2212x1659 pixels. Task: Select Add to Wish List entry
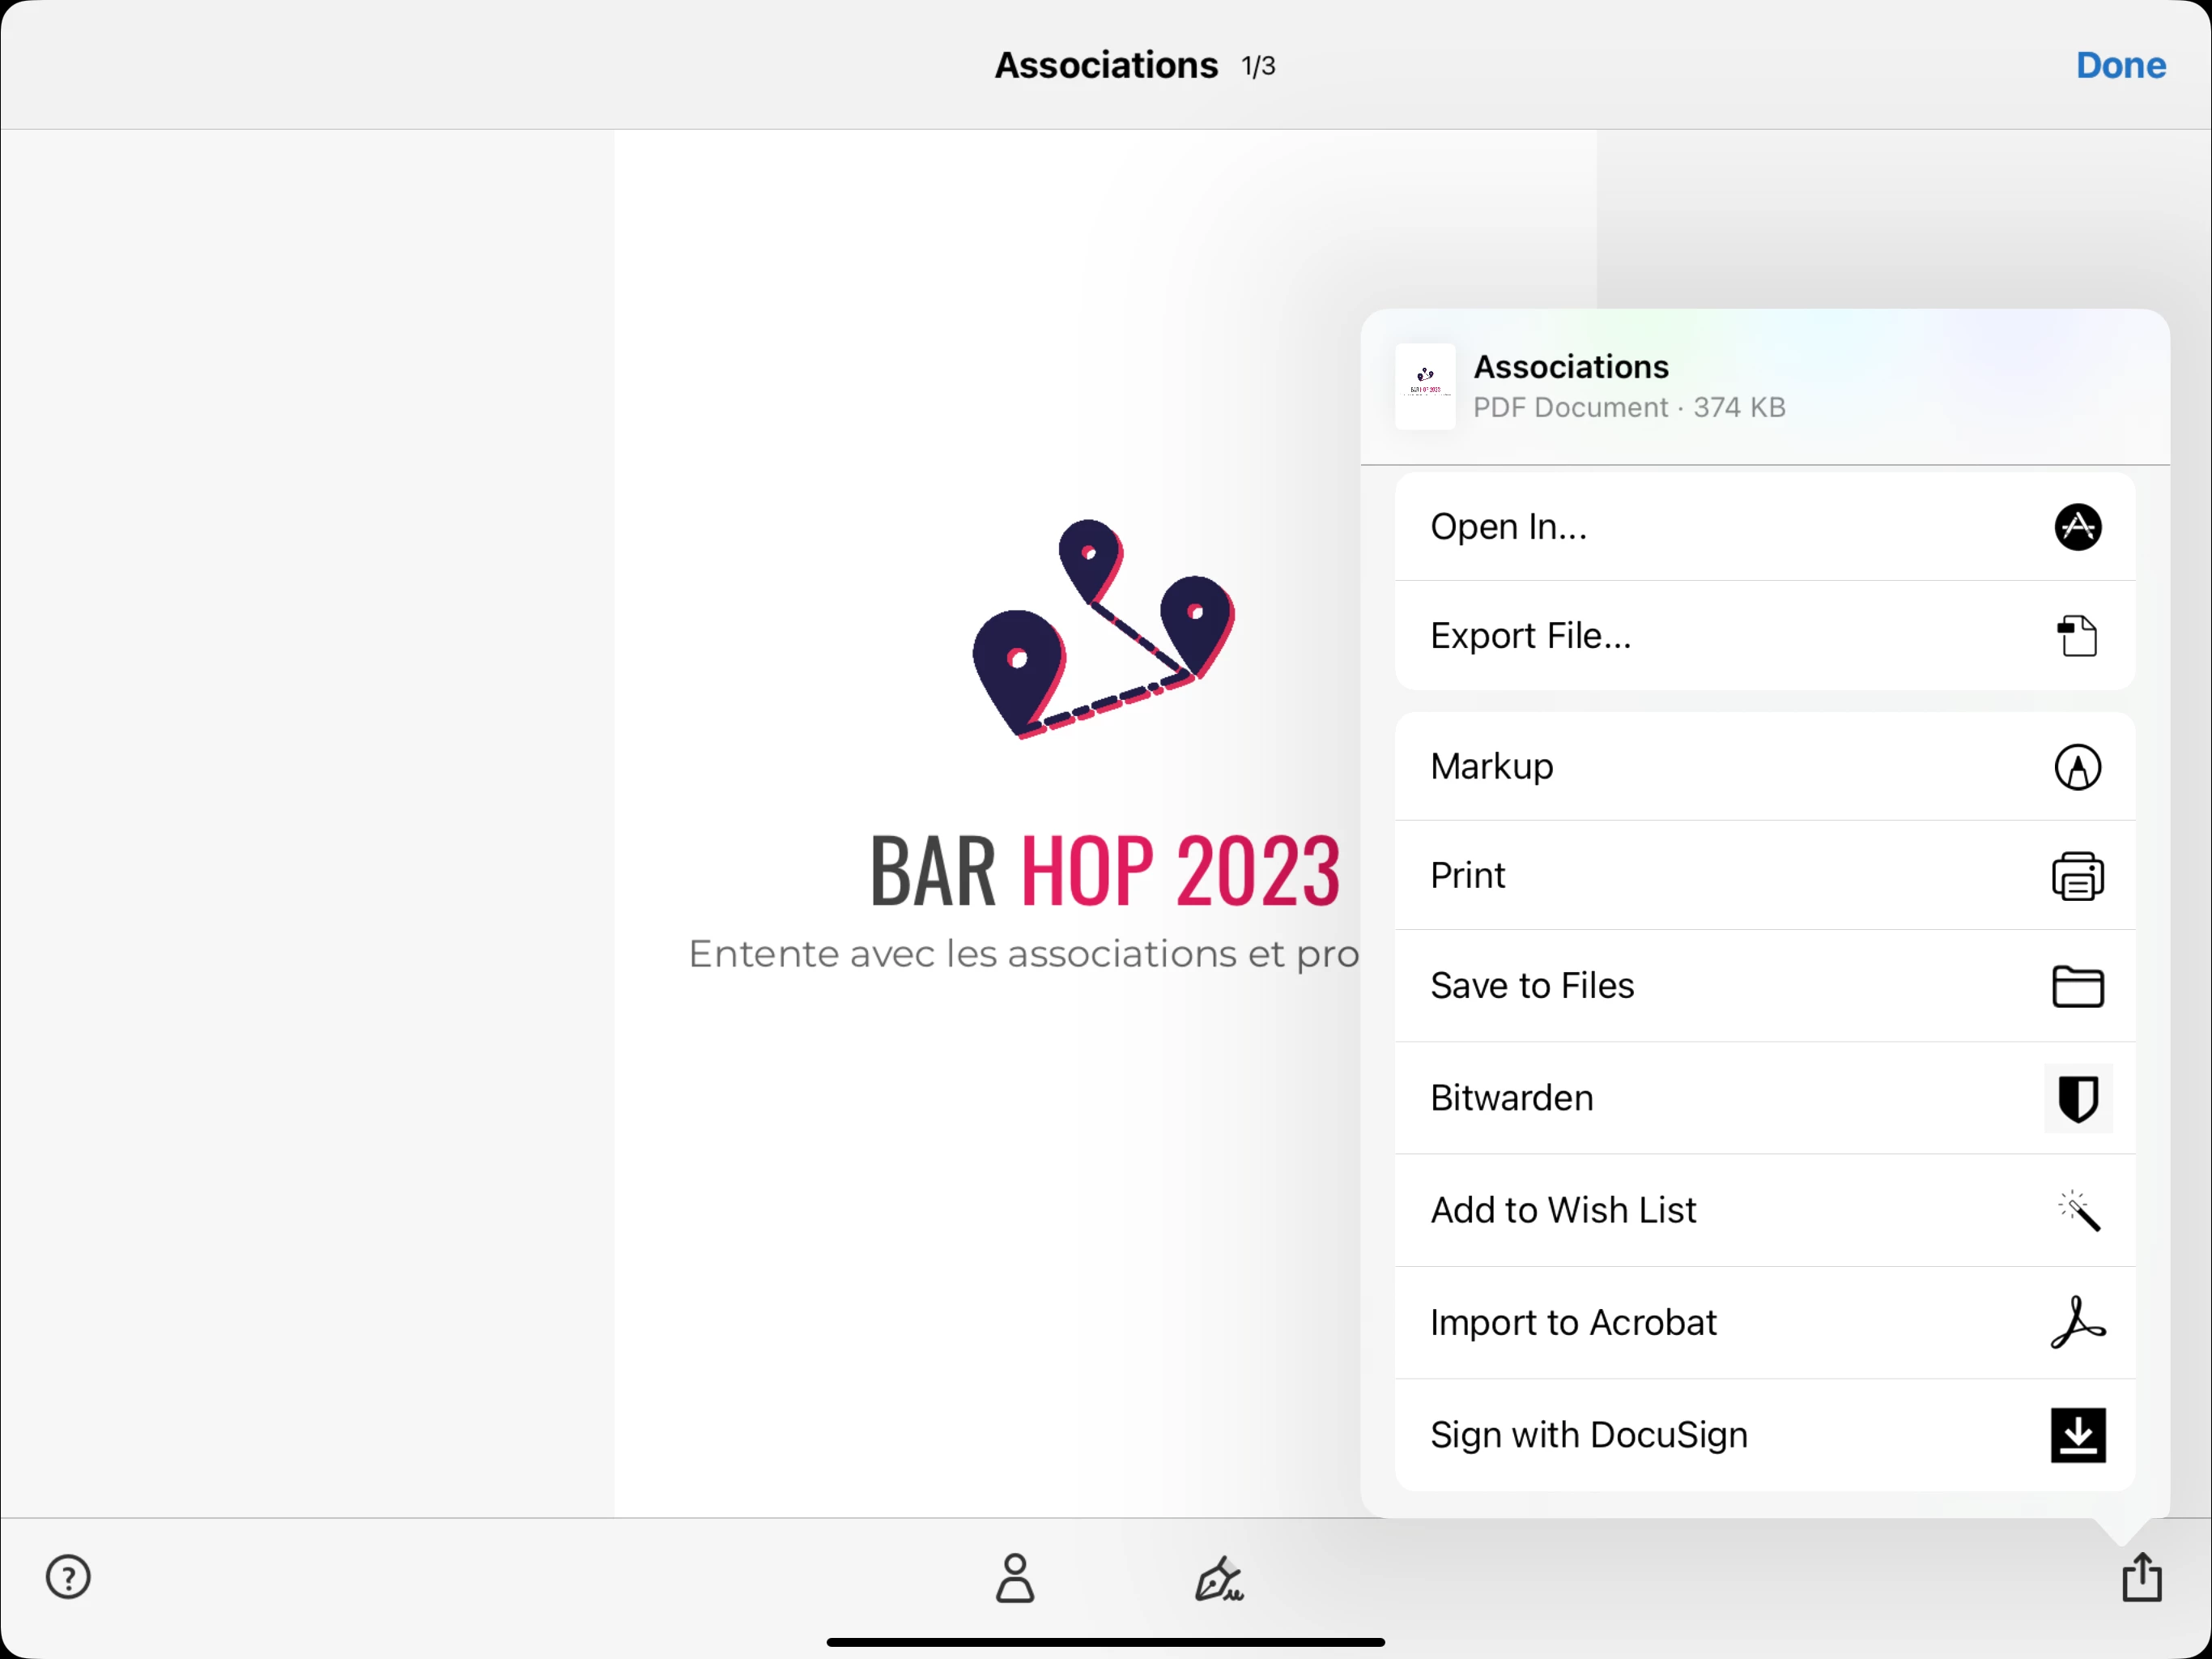(x=1563, y=1211)
